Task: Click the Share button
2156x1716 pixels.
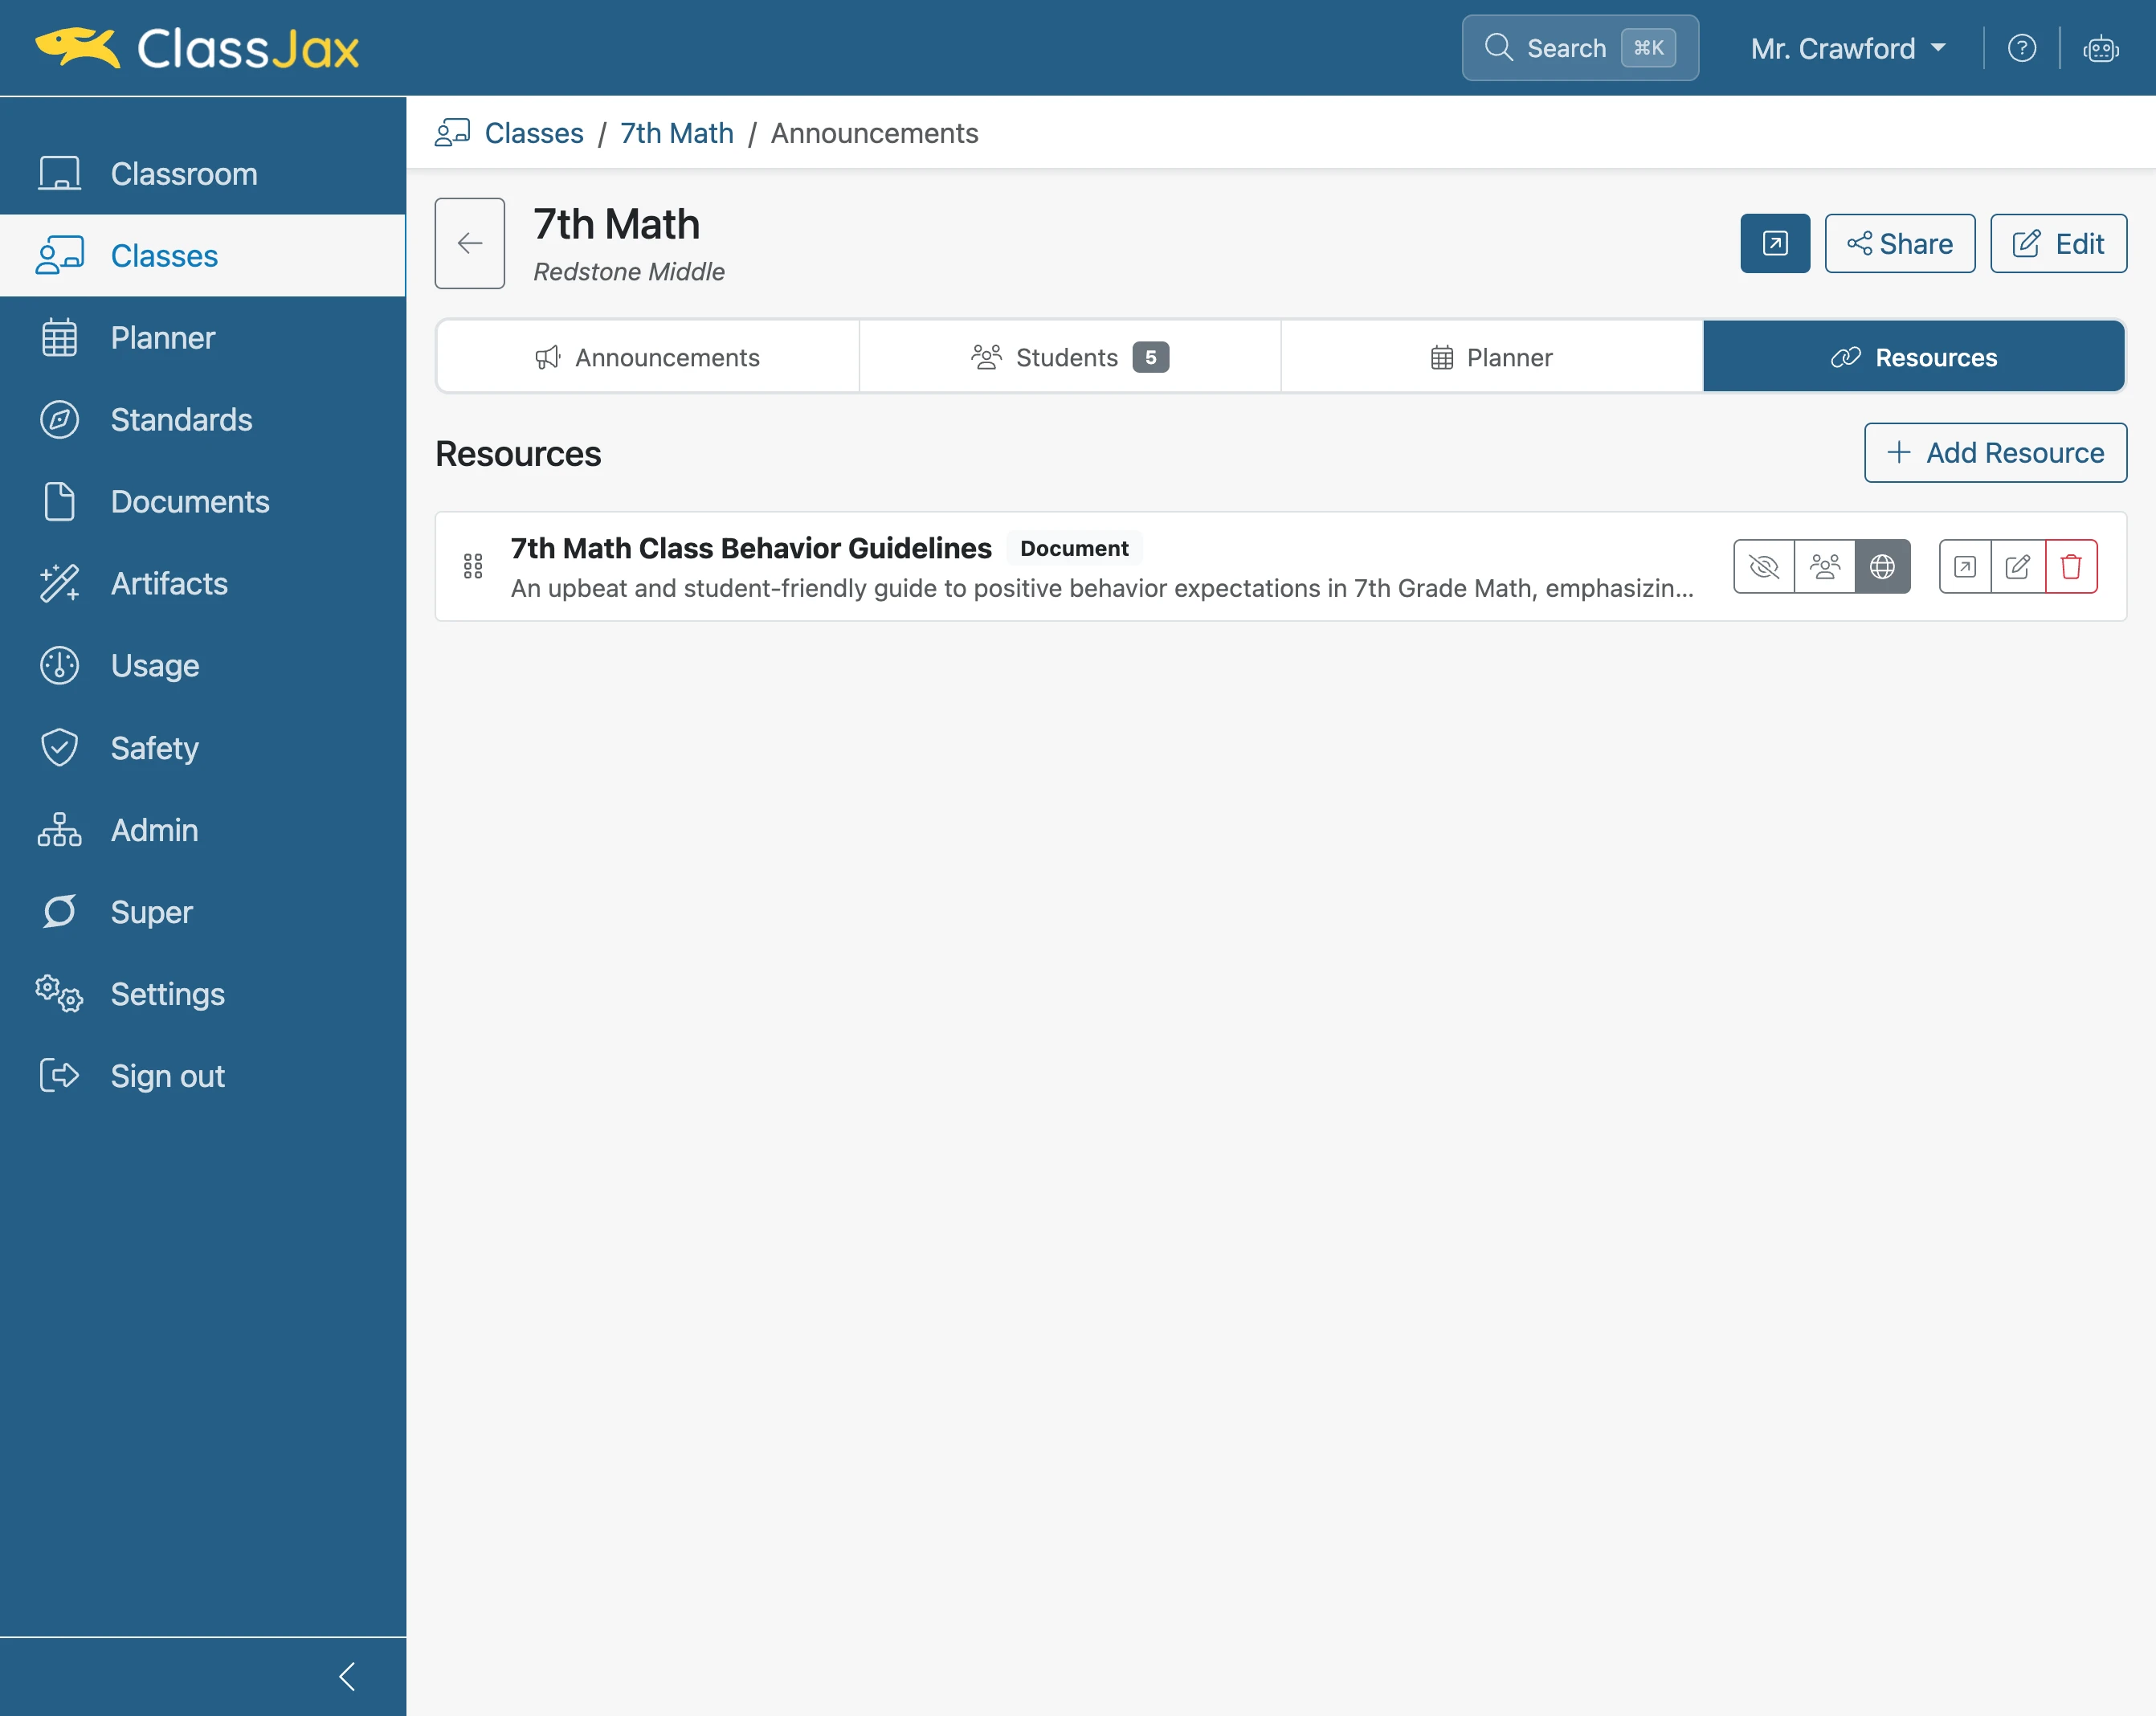Action: [1899, 243]
